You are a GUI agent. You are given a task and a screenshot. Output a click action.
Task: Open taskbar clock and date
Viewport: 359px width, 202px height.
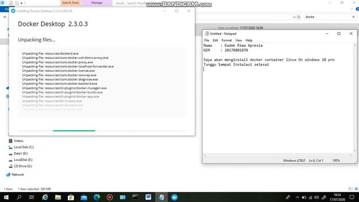(x=337, y=197)
